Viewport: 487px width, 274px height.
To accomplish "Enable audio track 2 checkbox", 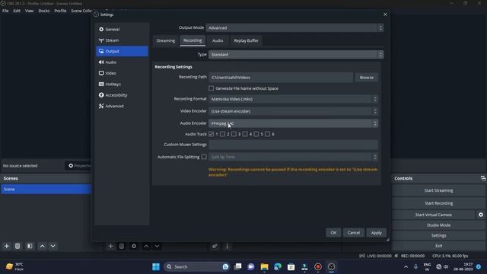I will (x=223, y=134).
